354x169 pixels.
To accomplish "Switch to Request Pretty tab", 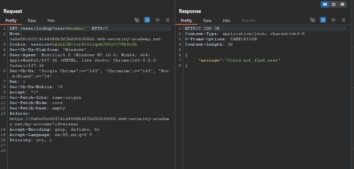I will coord(11,21).
